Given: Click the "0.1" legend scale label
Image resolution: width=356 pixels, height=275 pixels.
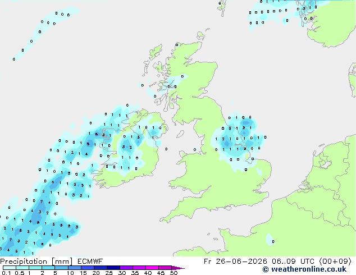Looking at the screenshot, I should (6, 273).
